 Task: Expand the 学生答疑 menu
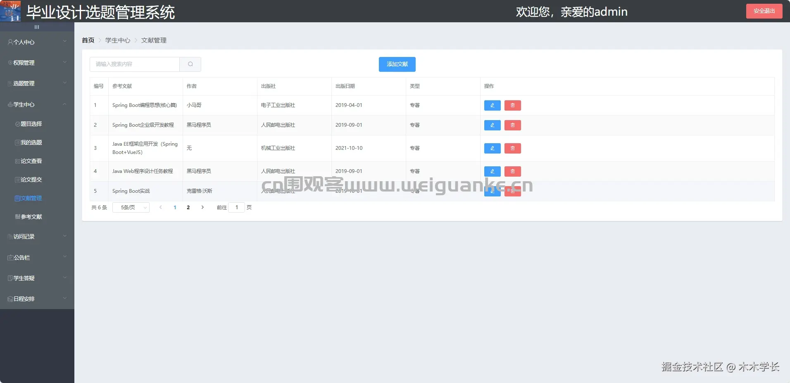tap(37, 278)
